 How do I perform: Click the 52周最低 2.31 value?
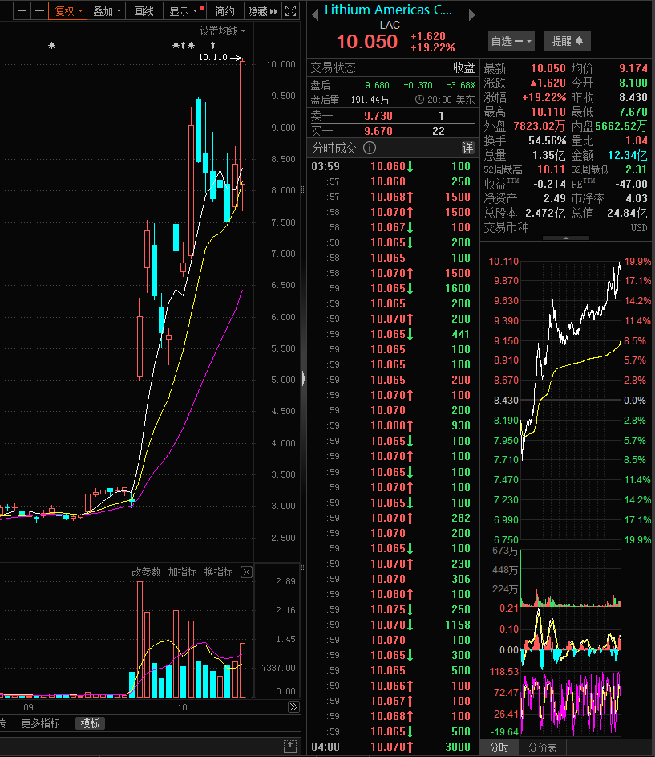click(x=637, y=170)
